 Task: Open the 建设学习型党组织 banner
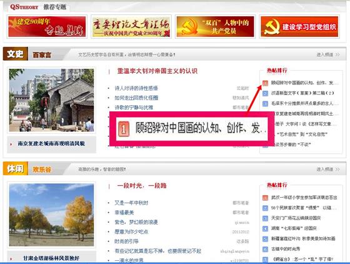pyautogui.click(x=299, y=26)
